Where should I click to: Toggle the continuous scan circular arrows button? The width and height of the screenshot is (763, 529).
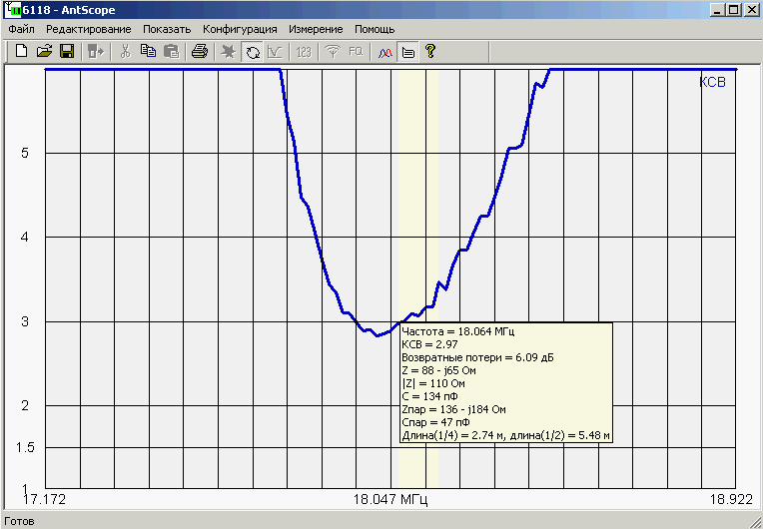click(252, 52)
